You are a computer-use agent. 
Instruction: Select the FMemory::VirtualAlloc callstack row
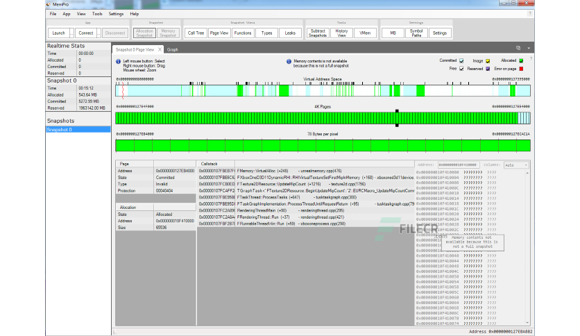pos(306,171)
